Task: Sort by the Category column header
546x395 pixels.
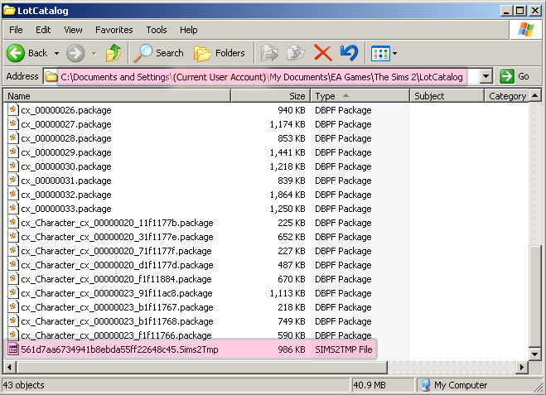Action: [507, 96]
